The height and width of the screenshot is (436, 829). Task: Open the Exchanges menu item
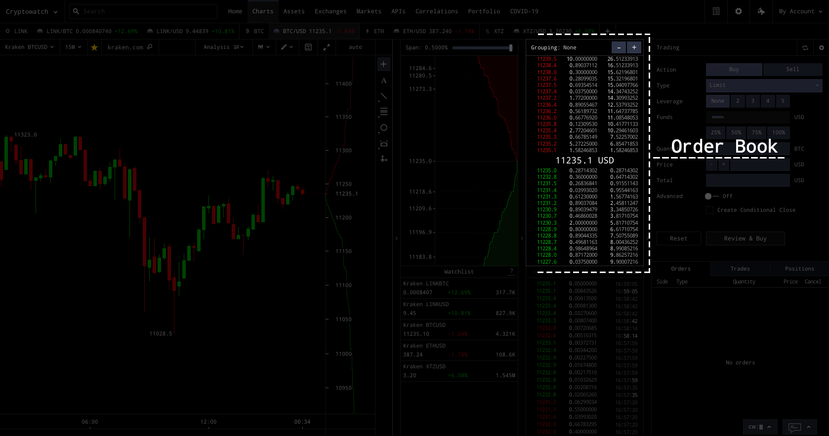331,11
